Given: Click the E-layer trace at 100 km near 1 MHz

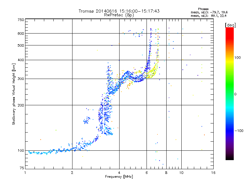Looking at the screenshot, I should coord(40,153).
